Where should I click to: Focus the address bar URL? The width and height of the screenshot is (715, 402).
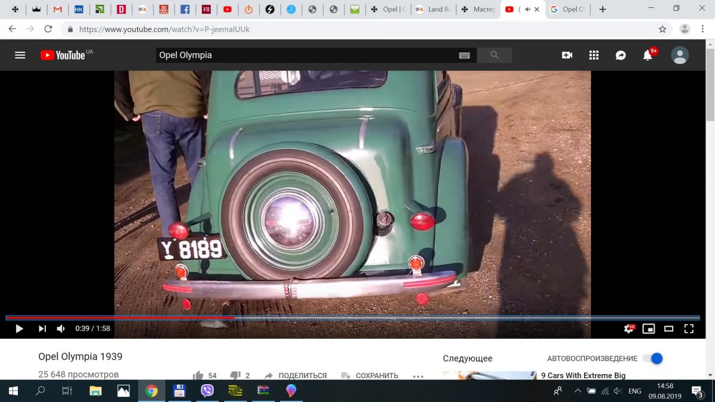(x=164, y=29)
